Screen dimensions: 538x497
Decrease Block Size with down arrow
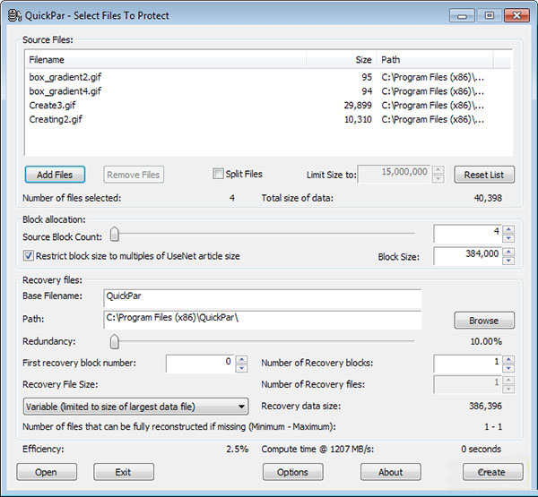click(x=508, y=261)
